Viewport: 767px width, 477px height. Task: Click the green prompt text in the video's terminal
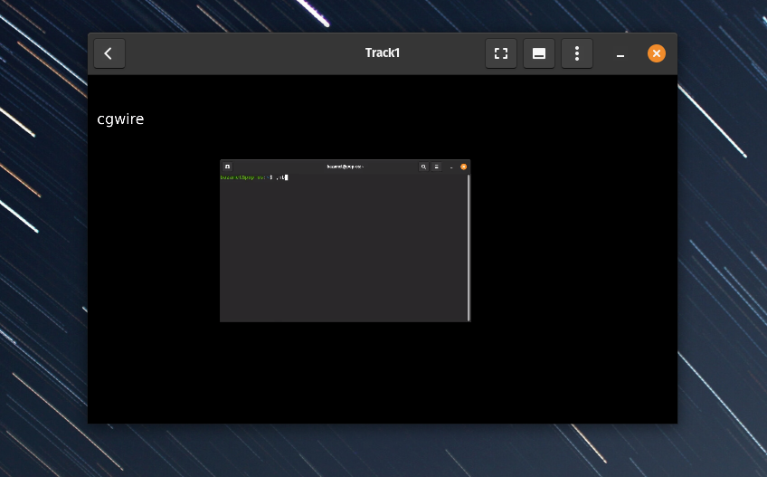coord(242,177)
